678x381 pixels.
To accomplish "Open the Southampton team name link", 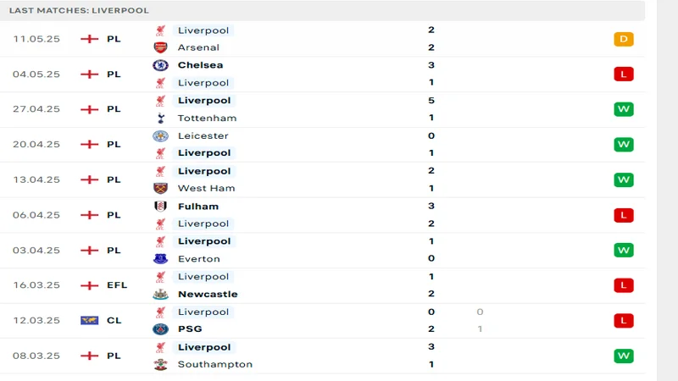I will (x=215, y=364).
